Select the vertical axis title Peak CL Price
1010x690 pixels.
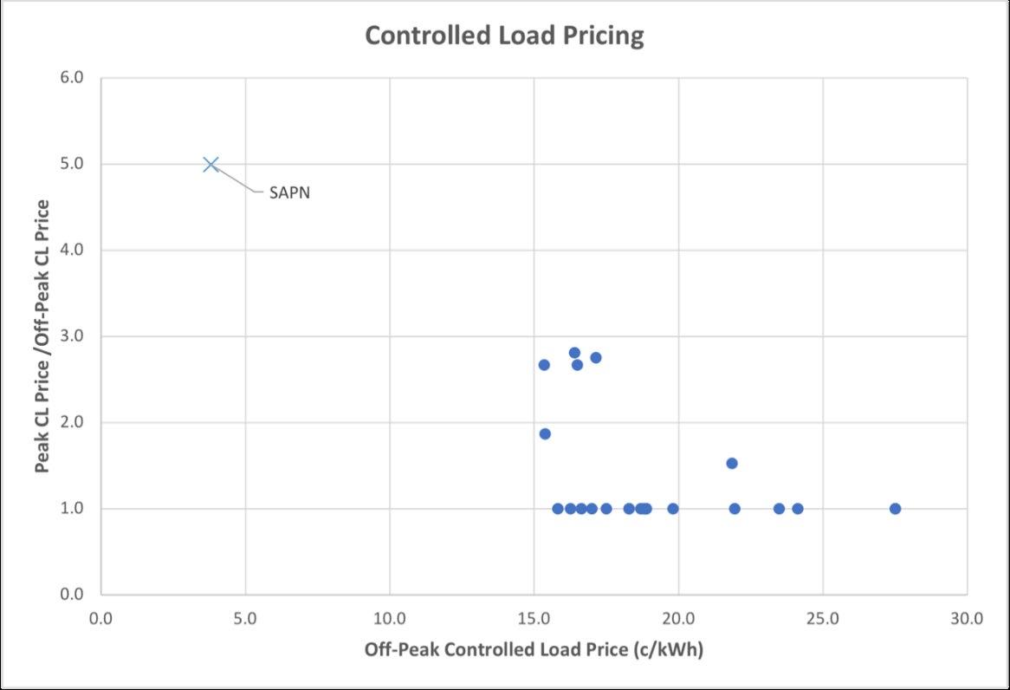[42, 336]
